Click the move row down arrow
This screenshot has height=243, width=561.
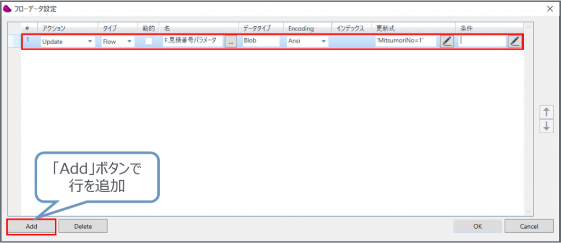click(546, 126)
